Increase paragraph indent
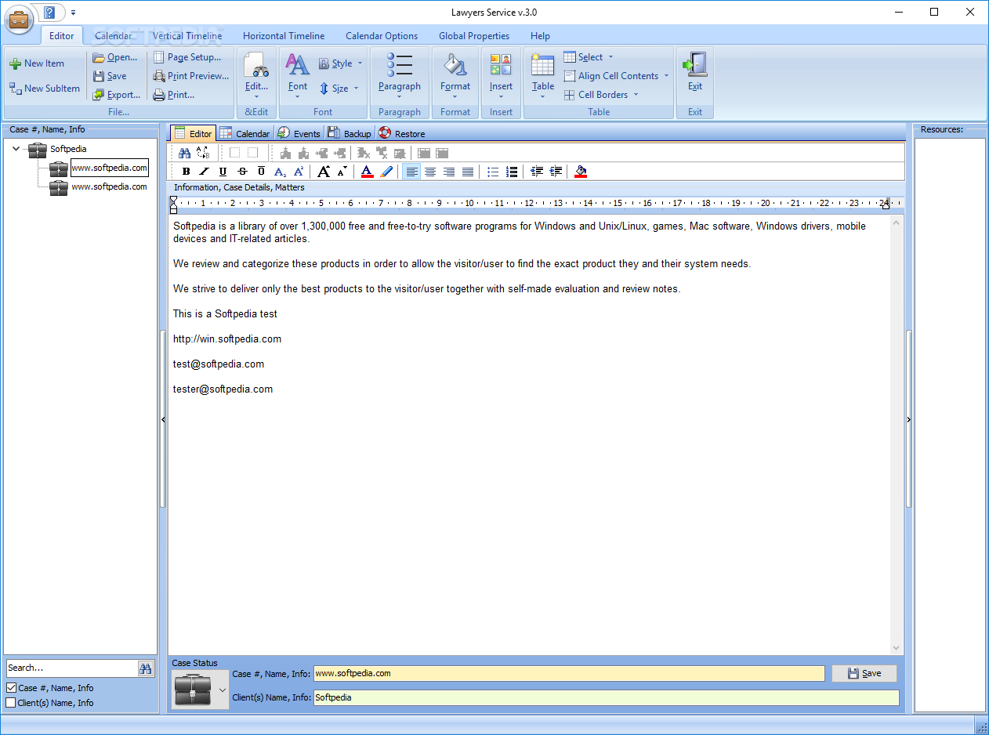 (x=556, y=172)
